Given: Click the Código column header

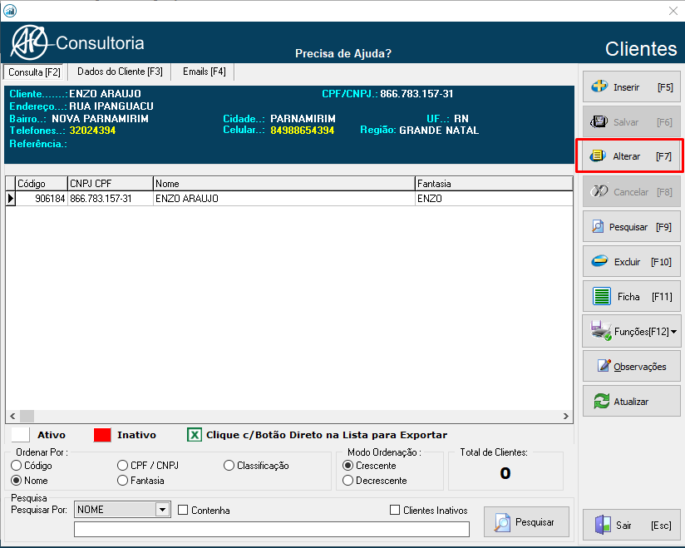Looking at the screenshot, I should [42, 184].
